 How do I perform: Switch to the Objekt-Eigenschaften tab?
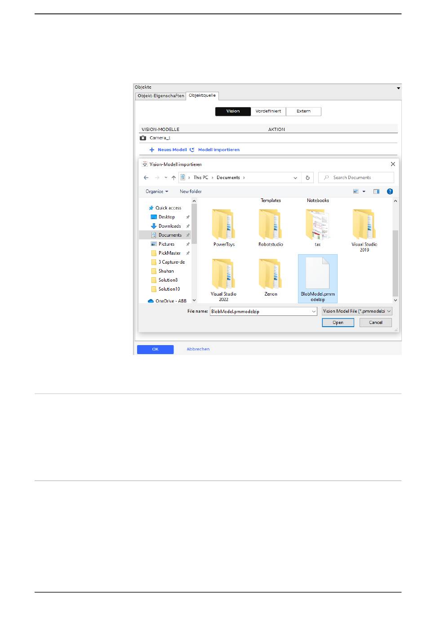(x=160, y=96)
